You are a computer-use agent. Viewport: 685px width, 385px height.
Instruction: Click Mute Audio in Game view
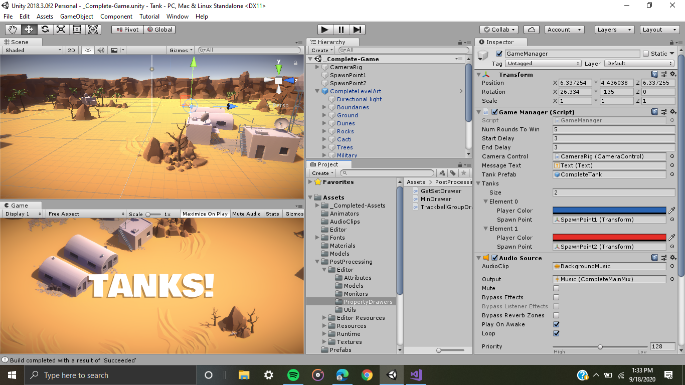(x=246, y=214)
